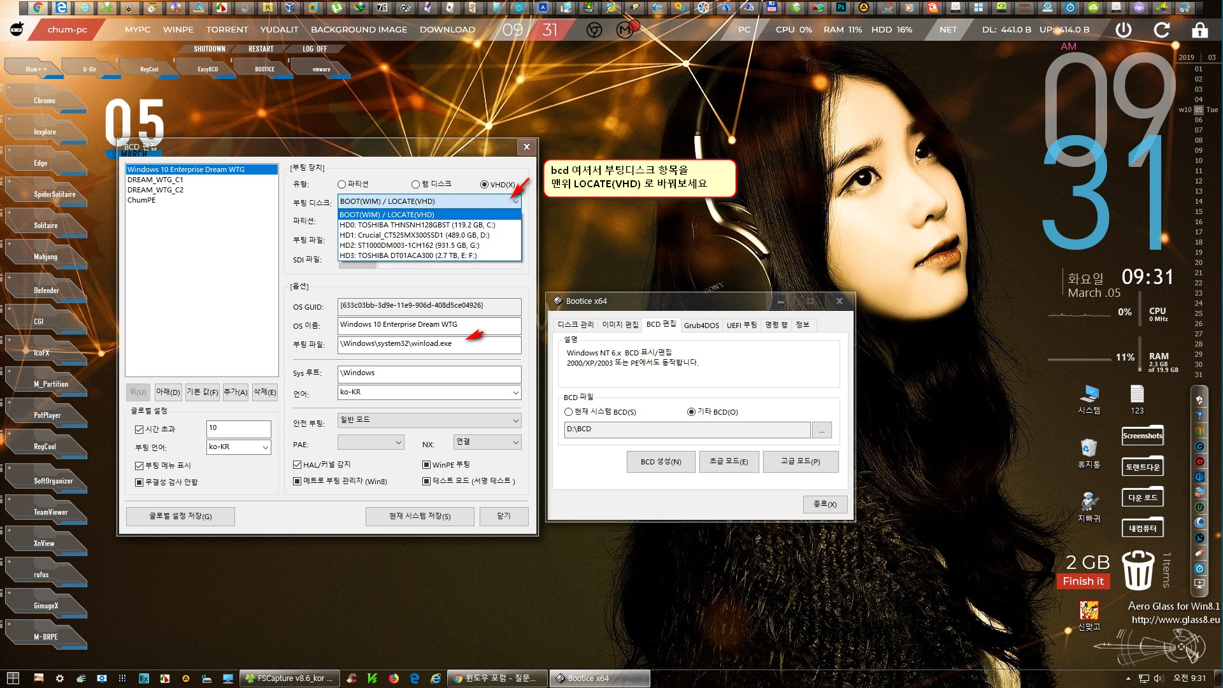The image size is (1223, 688).
Task: Toggle WinPE 부팅 checkbox
Action: pyautogui.click(x=427, y=464)
